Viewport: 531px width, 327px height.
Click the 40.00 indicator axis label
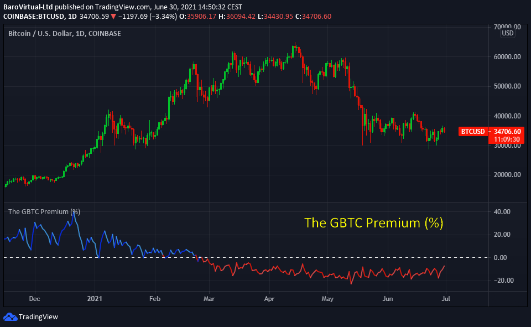(x=502, y=212)
